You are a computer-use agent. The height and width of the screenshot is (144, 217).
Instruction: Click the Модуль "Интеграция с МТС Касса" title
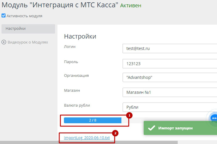(60, 5)
